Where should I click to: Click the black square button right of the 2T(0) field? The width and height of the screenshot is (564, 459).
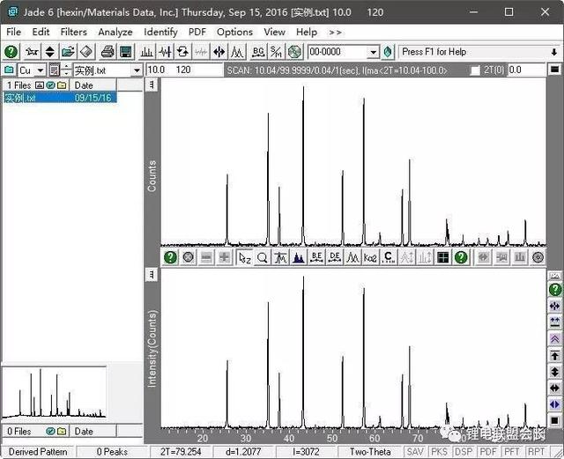coord(554,70)
